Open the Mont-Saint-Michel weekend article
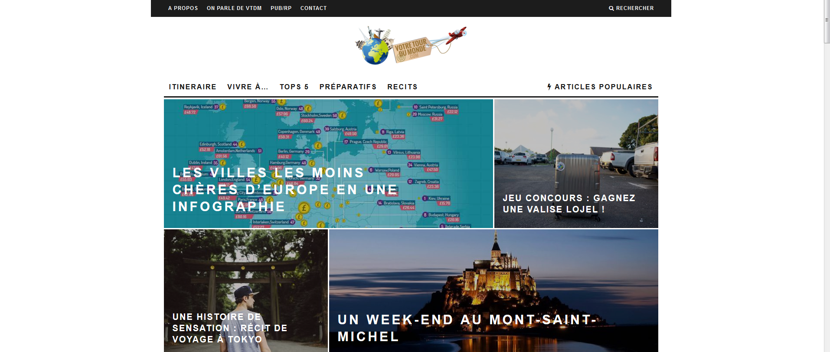 pyautogui.click(x=467, y=328)
